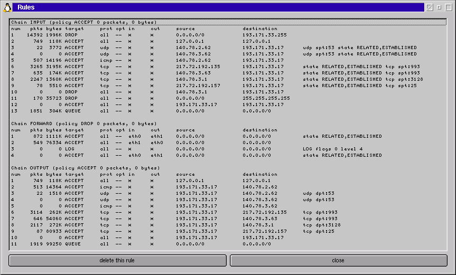Select INPUT rule 4 udp from 140.78.3.62

tap(228, 54)
